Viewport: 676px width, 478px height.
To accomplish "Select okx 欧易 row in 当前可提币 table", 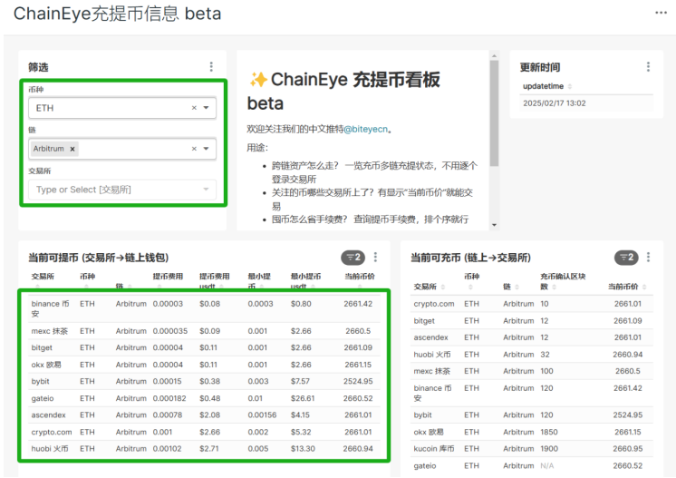I will click(x=205, y=365).
